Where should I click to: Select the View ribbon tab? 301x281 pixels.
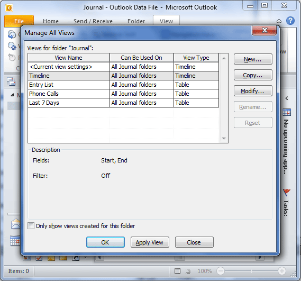[166, 21]
